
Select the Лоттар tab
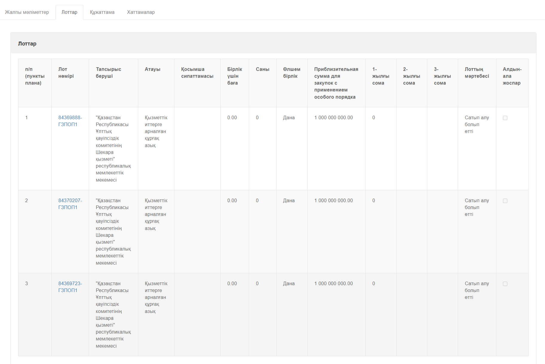(69, 12)
